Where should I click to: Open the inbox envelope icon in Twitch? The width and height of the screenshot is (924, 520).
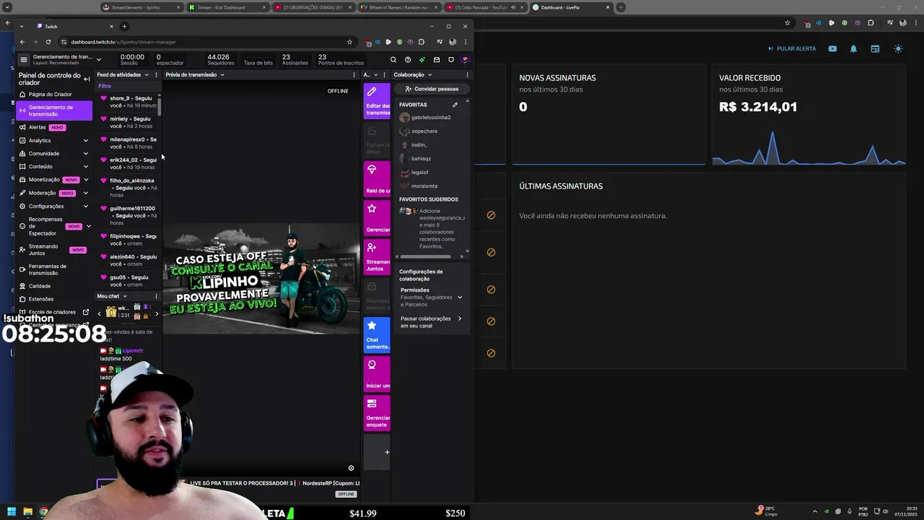[x=437, y=60]
